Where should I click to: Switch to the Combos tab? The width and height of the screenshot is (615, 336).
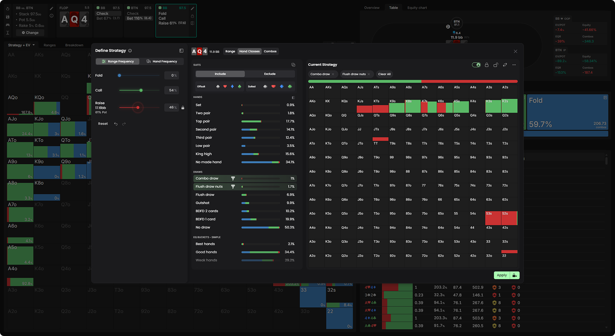pos(270,51)
